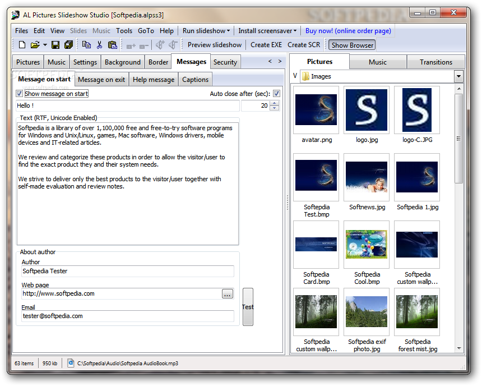Screen dimensions: 482x386
Task: Switch to browser Music tab
Action: pyautogui.click(x=378, y=62)
